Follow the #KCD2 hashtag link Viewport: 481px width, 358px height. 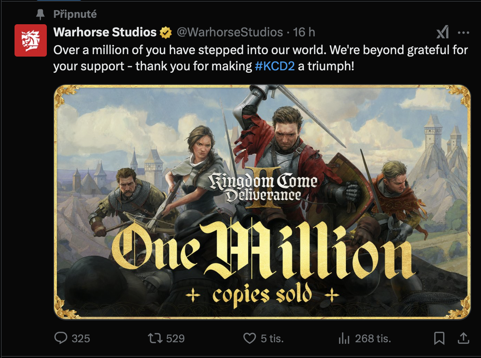tap(275, 66)
